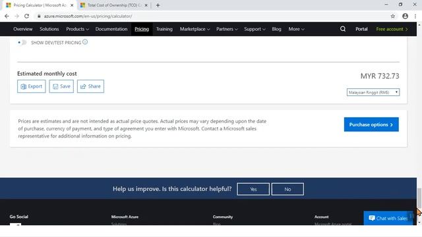The width and height of the screenshot is (422, 237).
Task: Click the Purchase options button
Action: [371, 124]
